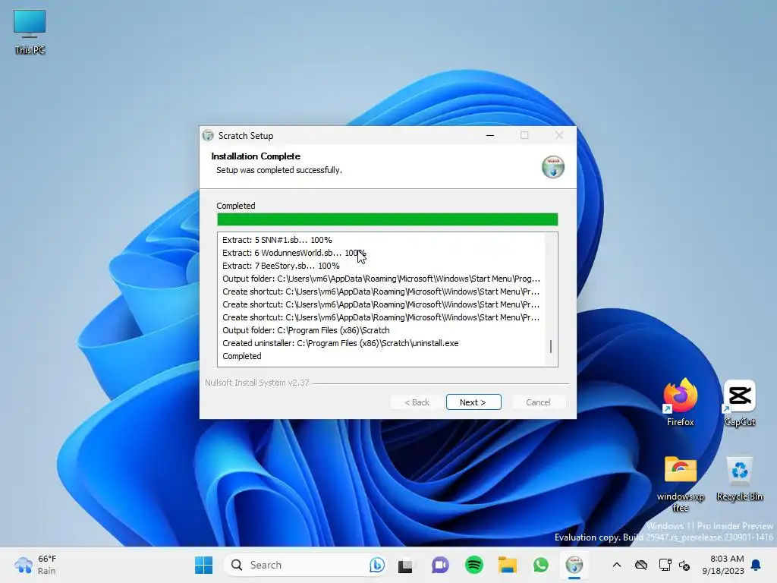Screen dimensions: 777x583
Task: Click the Scratch Setup taskbar icon
Action: pyautogui.click(x=574, y=565)
